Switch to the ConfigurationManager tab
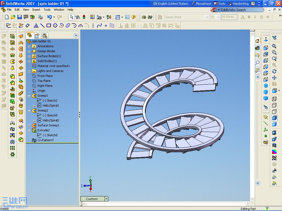 [x=45, y=35]
